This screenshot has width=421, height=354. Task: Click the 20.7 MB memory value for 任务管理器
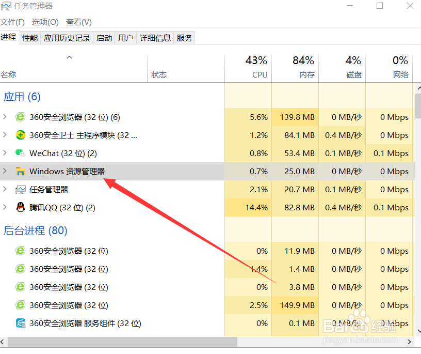tap(299, 189)
